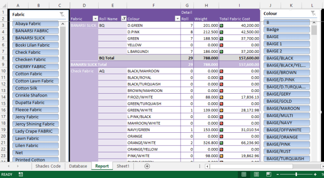Screen dimensions: 324x178
Task: Click horizontal scrollbar left arrow
Action: (207, 166)
